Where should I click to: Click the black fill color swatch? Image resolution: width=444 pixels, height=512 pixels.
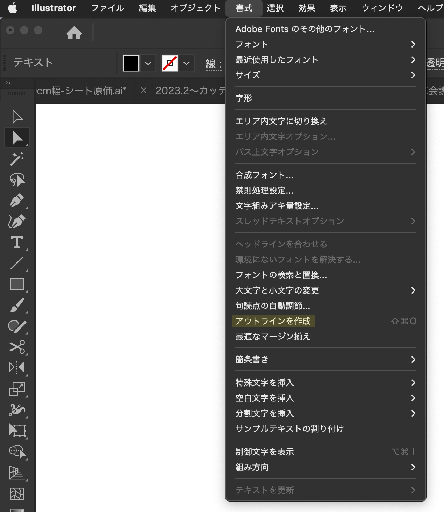(x=131, y=63)
